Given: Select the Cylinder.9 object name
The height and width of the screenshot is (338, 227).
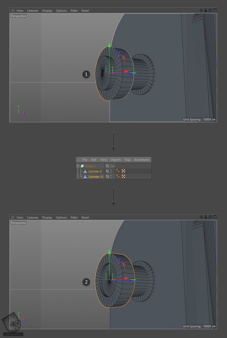Looking at the screenshot, I should coord(95,171).
